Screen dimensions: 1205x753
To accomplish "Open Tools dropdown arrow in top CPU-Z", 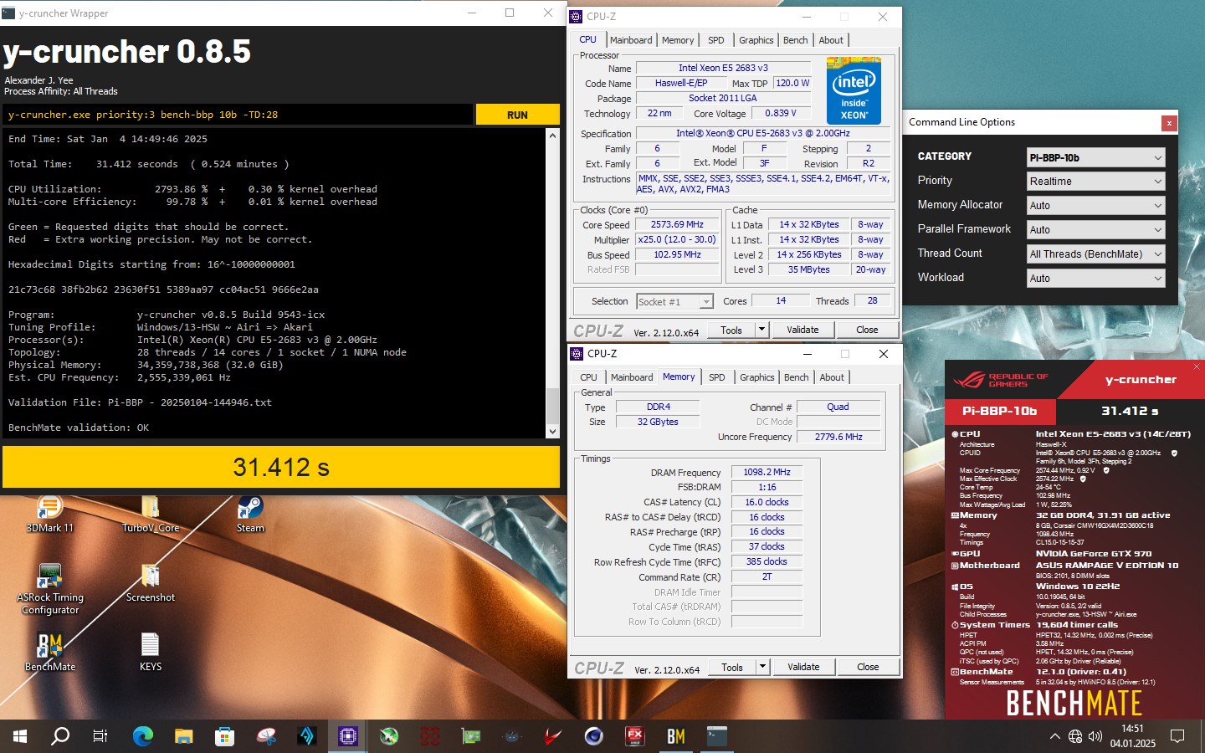I will tap(761, 330).
